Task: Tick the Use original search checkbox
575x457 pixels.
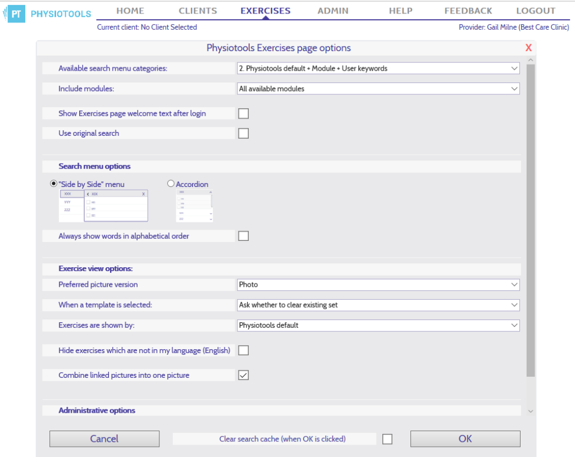Action: 244,133
